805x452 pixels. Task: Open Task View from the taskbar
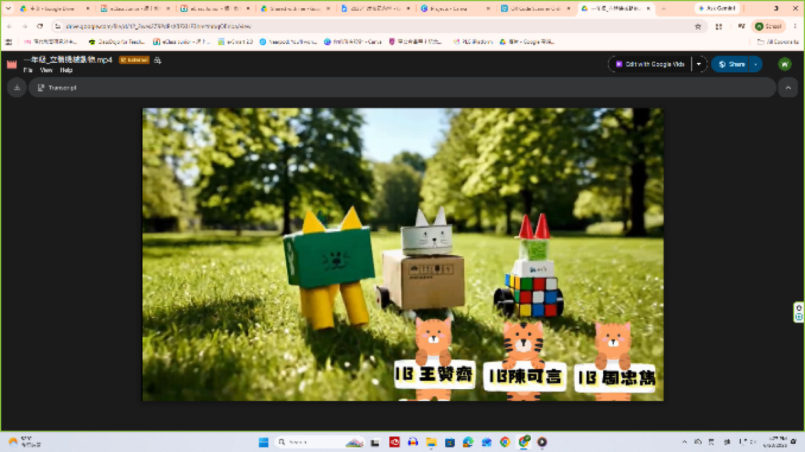click(x=375, y=442)
